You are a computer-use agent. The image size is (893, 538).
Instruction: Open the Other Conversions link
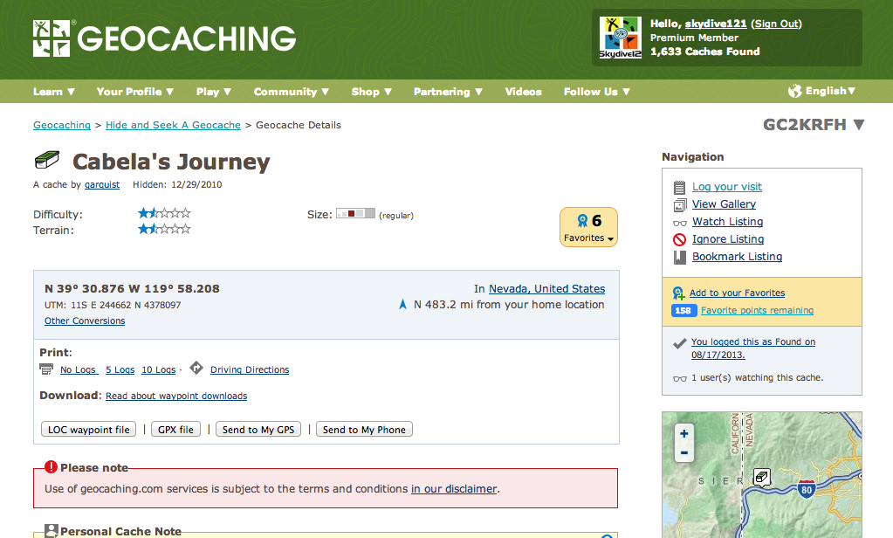pyautogui.click(x=85, y=321)
